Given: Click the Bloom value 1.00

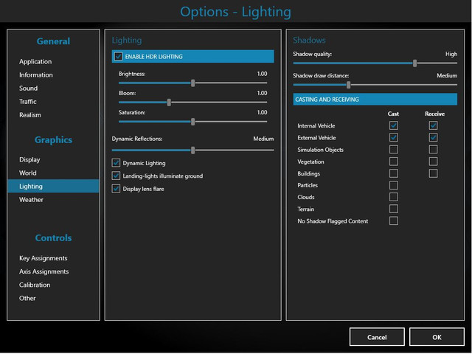Looking at the screenshot, I should [262, 93].
